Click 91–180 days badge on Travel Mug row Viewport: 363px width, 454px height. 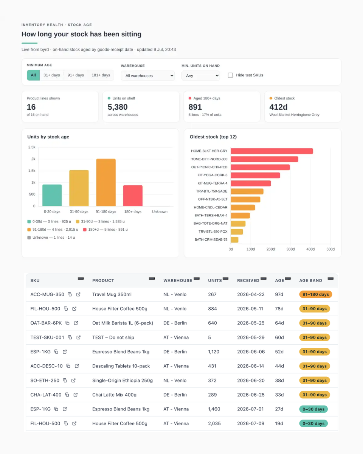[315, 294]
